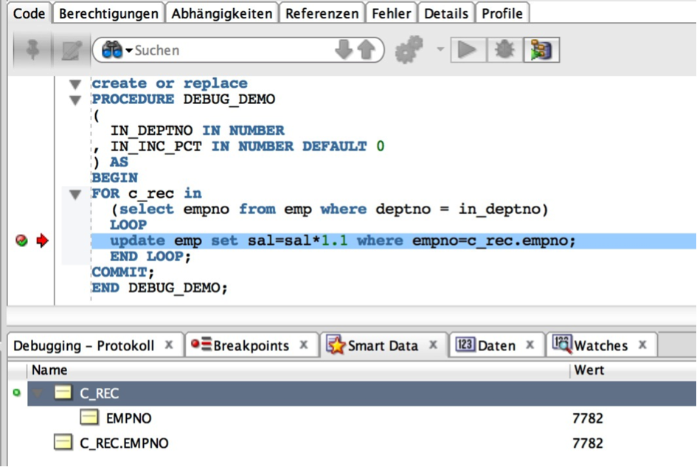The height and width of the screenshot is (467, 697).
Task: Click the pin (freeze view) toolbar icon
Action: tap(33, 50)
